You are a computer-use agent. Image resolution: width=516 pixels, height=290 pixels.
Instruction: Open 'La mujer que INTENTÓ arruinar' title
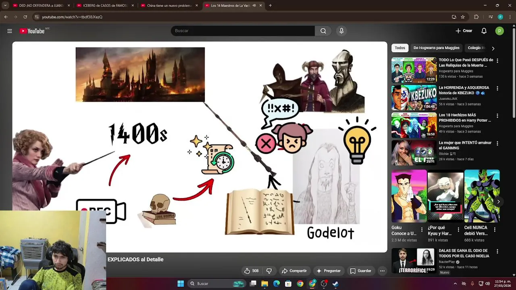tap(465, 145)
